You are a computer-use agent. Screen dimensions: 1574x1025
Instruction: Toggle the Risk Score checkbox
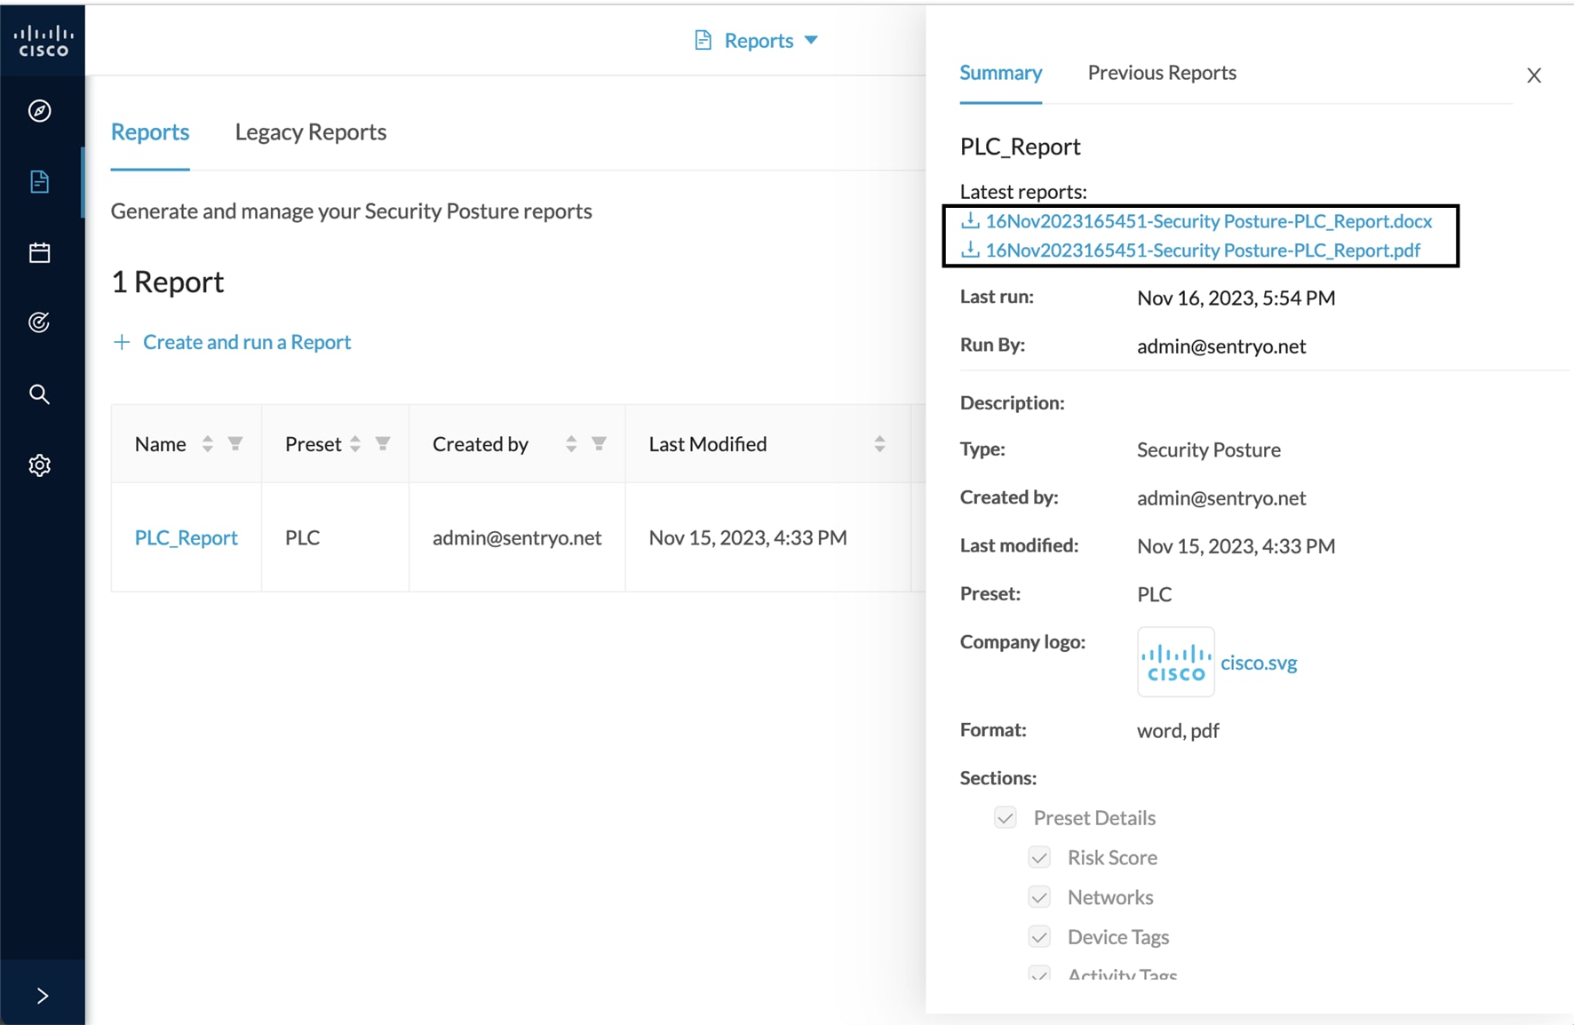1039,857
